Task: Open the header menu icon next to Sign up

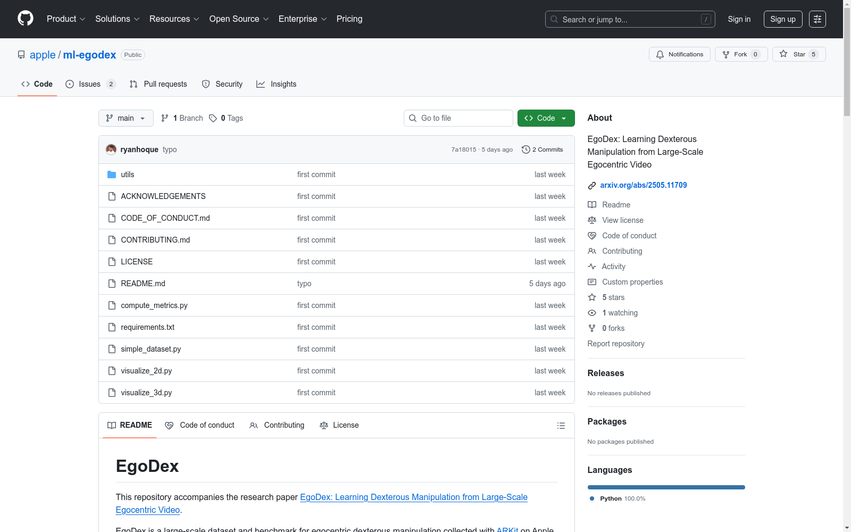Action: 817,19
